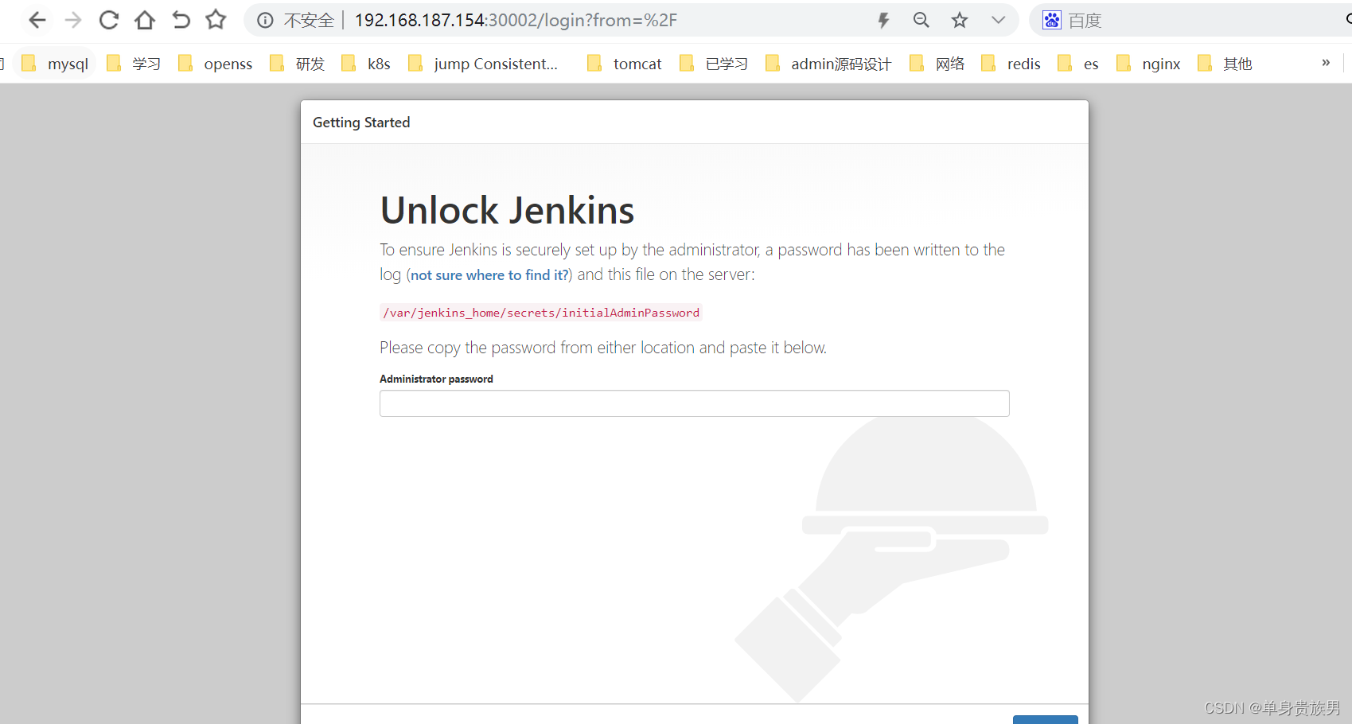1352x724 pixels.
Task: Open the 研发 bookmark folder
Action: click(x=298, y=64)
